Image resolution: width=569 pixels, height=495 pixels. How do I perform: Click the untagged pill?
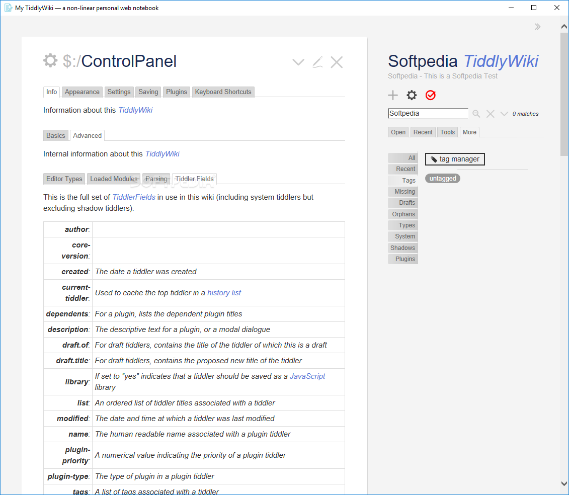click(443, 179)
